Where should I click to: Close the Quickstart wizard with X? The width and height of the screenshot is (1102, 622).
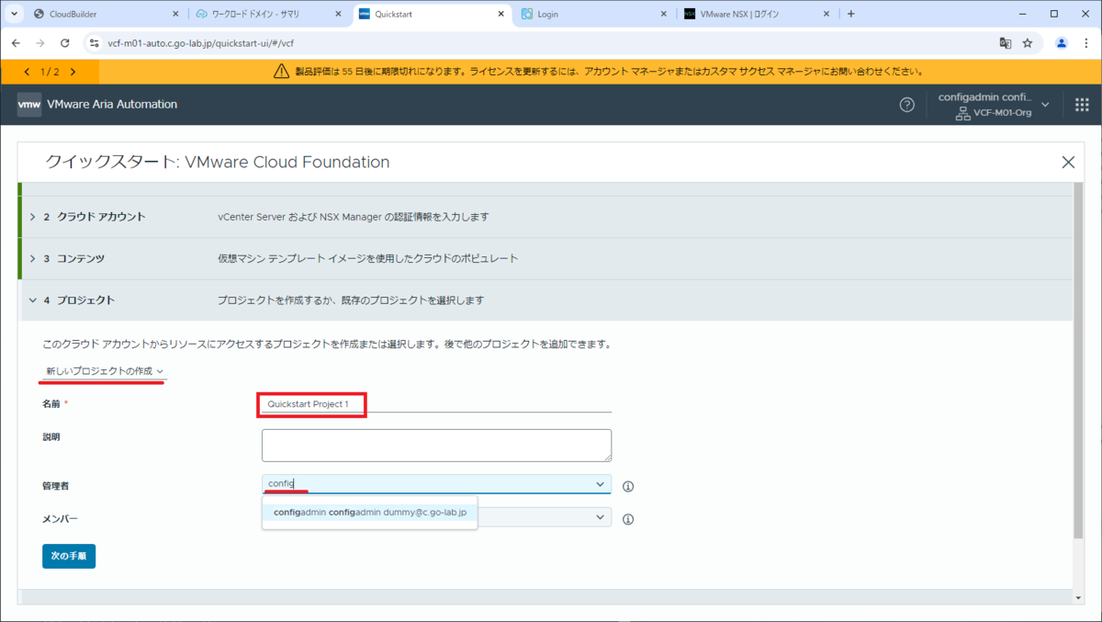pyautogui.click(x=1068, y=162)
